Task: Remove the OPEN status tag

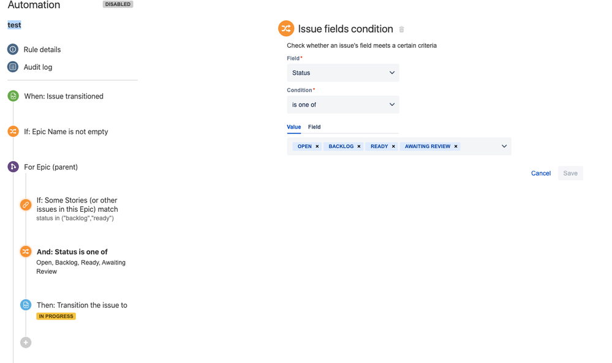Action: pyautogui.click(x=317, y=146)
